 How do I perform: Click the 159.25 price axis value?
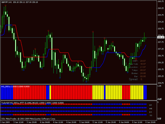point(161,22)
